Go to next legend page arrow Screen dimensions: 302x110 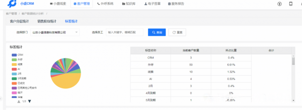pyautogui.click(x=30, y=101)
